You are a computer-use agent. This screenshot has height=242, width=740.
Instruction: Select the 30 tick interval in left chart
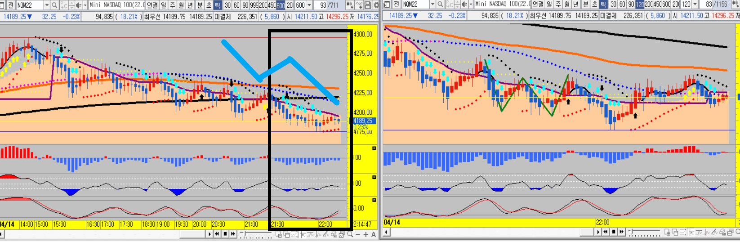coord(227,5)
